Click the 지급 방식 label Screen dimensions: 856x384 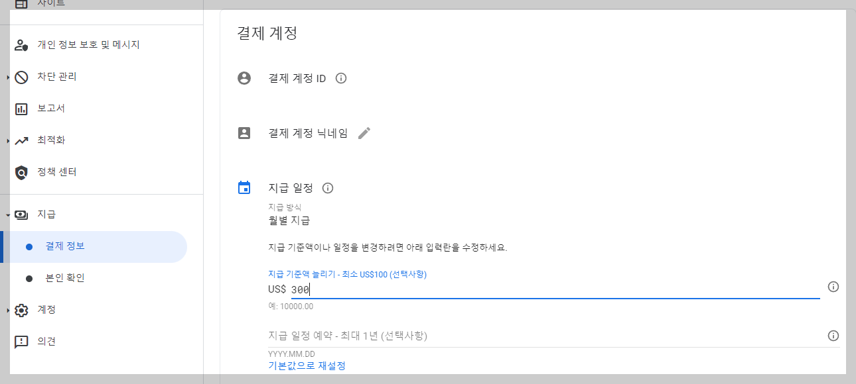tap(285, 208)
